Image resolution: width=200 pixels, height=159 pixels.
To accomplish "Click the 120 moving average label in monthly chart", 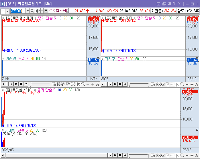I will (78, 18).
